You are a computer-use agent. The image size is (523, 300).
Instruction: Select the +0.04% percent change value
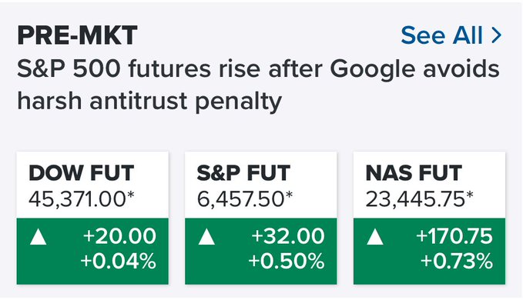click(119, 261)
